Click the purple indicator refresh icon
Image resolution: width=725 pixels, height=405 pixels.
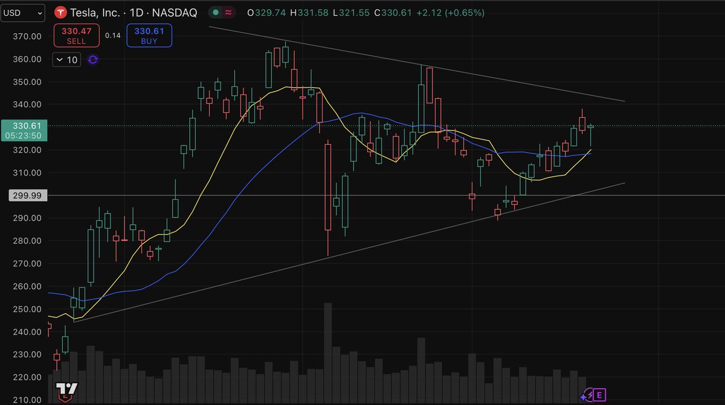tap(93, 60)
